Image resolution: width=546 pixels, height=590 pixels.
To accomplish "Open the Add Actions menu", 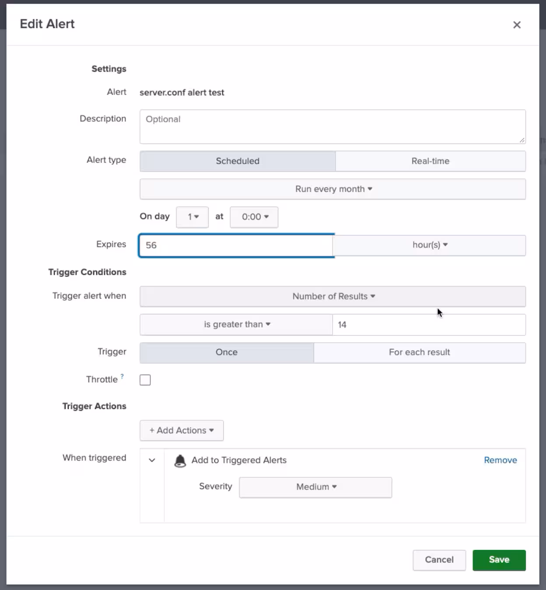I will coord(182,431).
